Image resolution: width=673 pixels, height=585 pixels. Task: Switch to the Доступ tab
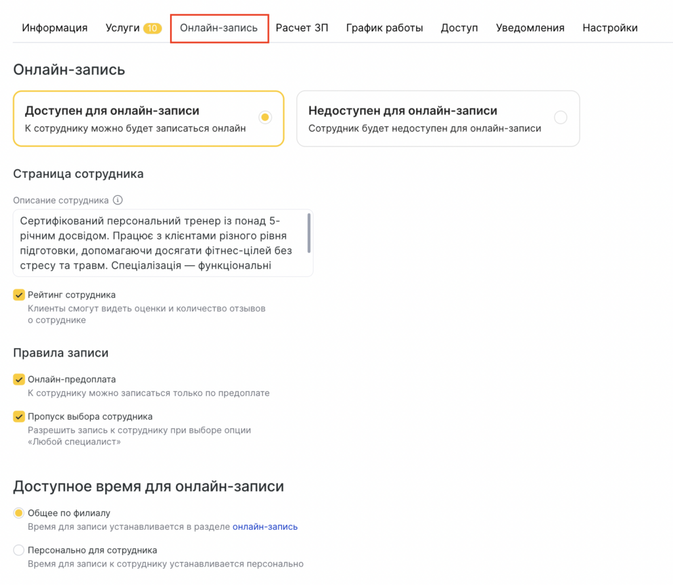tap(459, 28)
